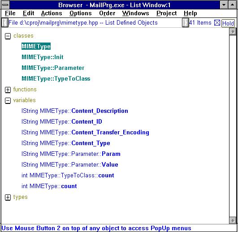Collapse the variables tree node
The height and width of the screenshot is (232, 238).
8,100
